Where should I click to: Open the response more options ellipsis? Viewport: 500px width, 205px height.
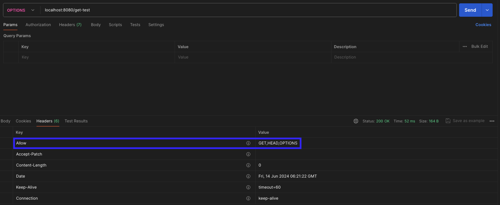click(x=492, y=121)
